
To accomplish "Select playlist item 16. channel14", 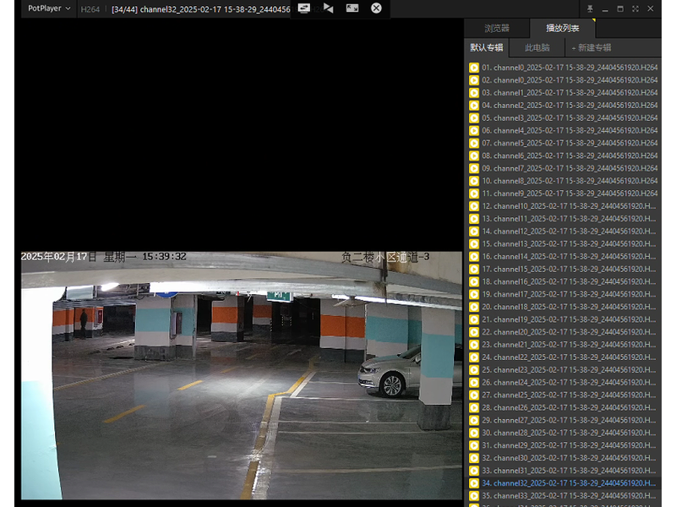I will [563, 257].
